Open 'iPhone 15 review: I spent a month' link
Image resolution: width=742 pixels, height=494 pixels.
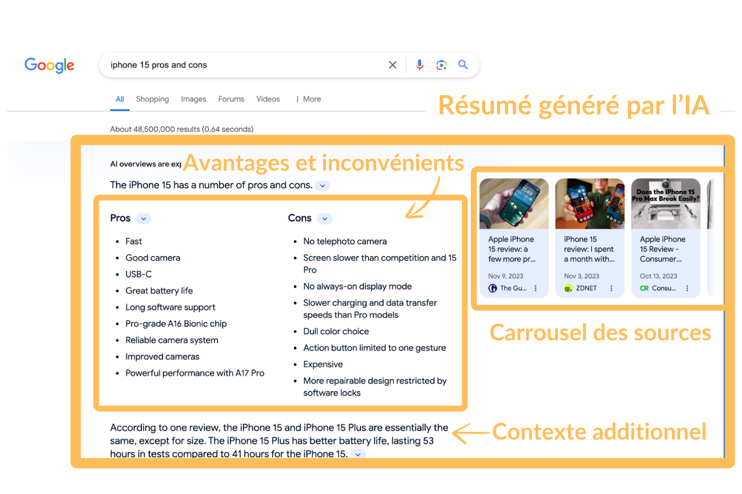click(x=589, y=249)
